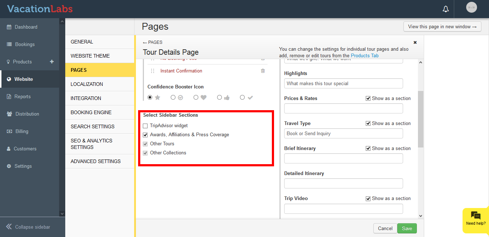This screenshot has width=489, height=237.
Task: Click the green Save button
Action: tap(407, 228)
